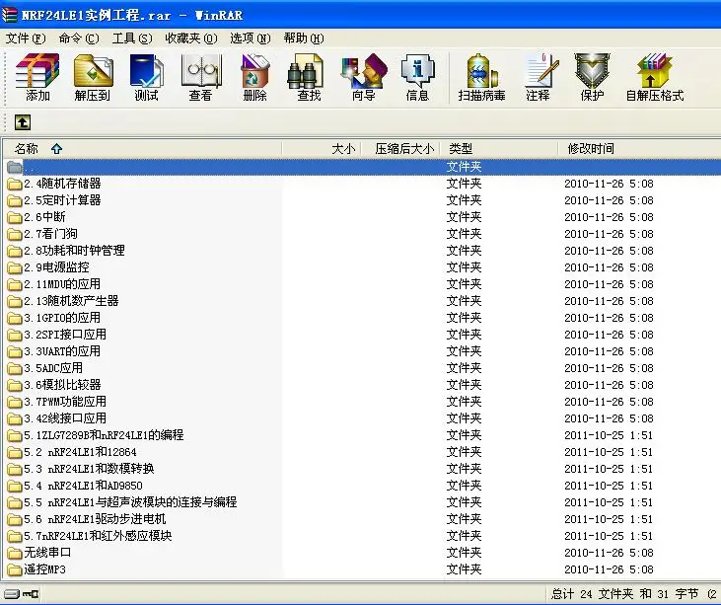
Task: Click 自解压格式 (SFX) toolbar icon
Action: [x=655, y=77]
